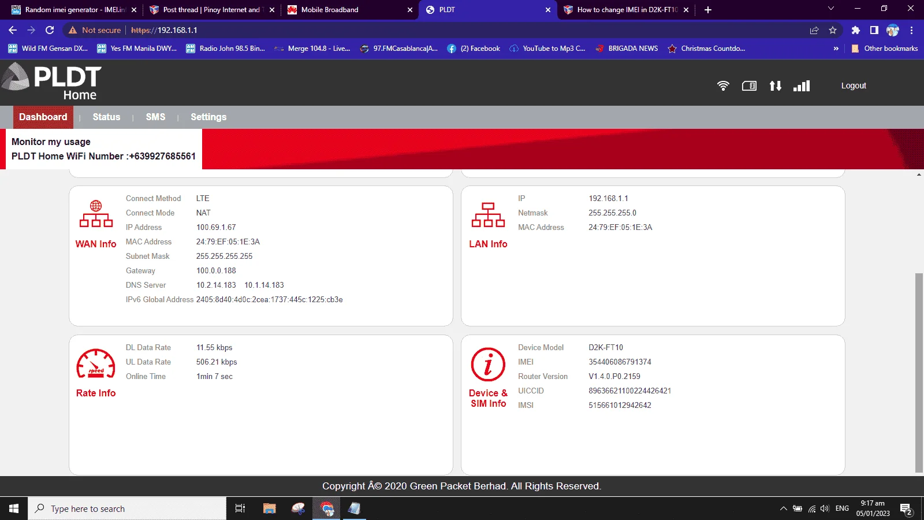Viewport: 924px width, 520px height.
Task: Click the IMEI value 354406086791374
Action: (620, 362)
